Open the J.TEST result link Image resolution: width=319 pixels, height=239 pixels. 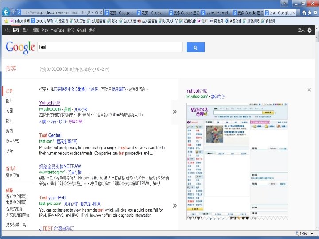click(56, 228)
